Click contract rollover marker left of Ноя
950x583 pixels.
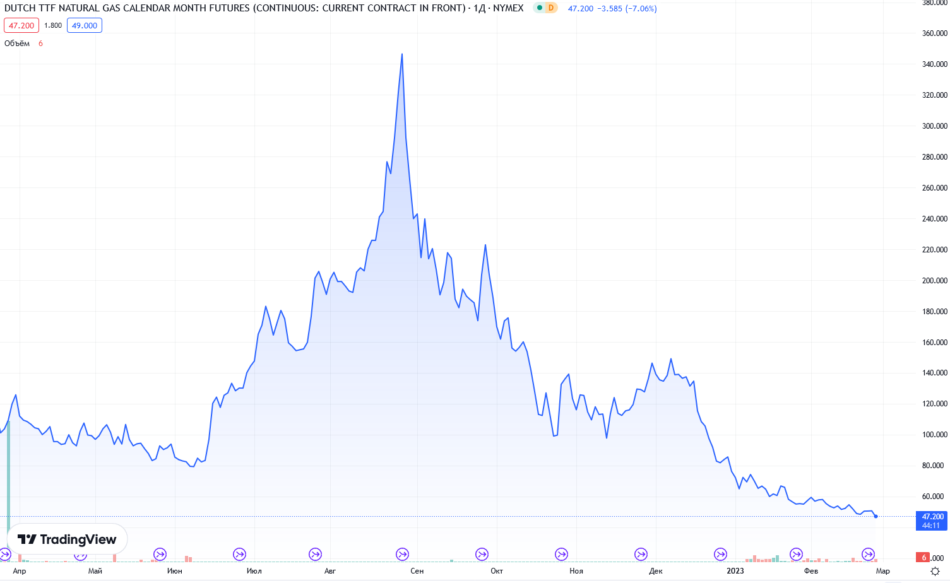pyautogui.click(x=561, y=554)
